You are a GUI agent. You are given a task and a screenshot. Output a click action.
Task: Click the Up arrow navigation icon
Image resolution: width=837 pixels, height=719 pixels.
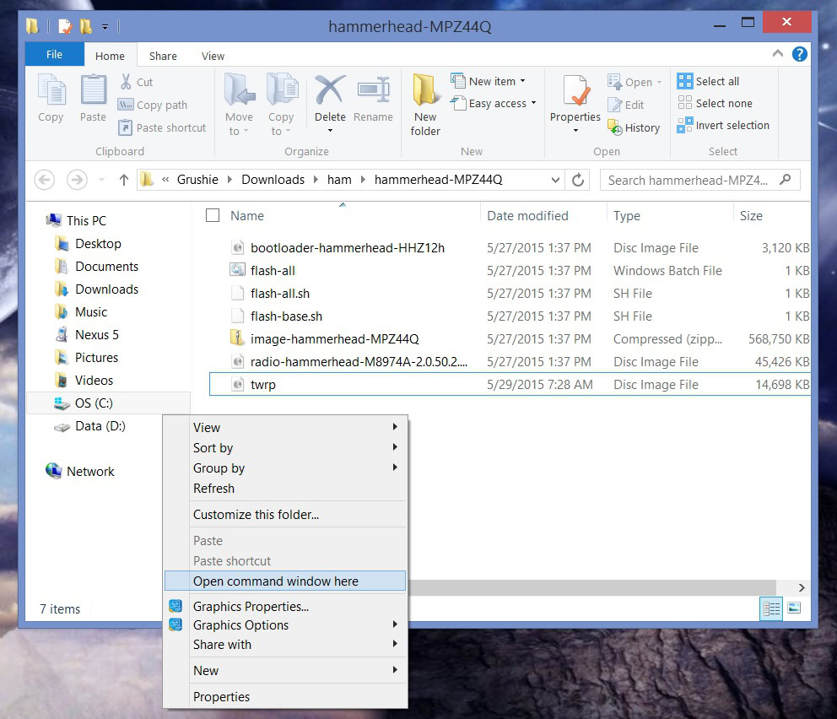[x=124, y=180]
